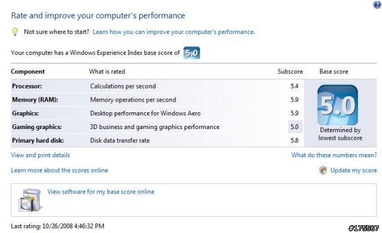Select the highlighted Gaming graphics 5.0 subscore
The image size is (382, 233).
click(295, 127)
